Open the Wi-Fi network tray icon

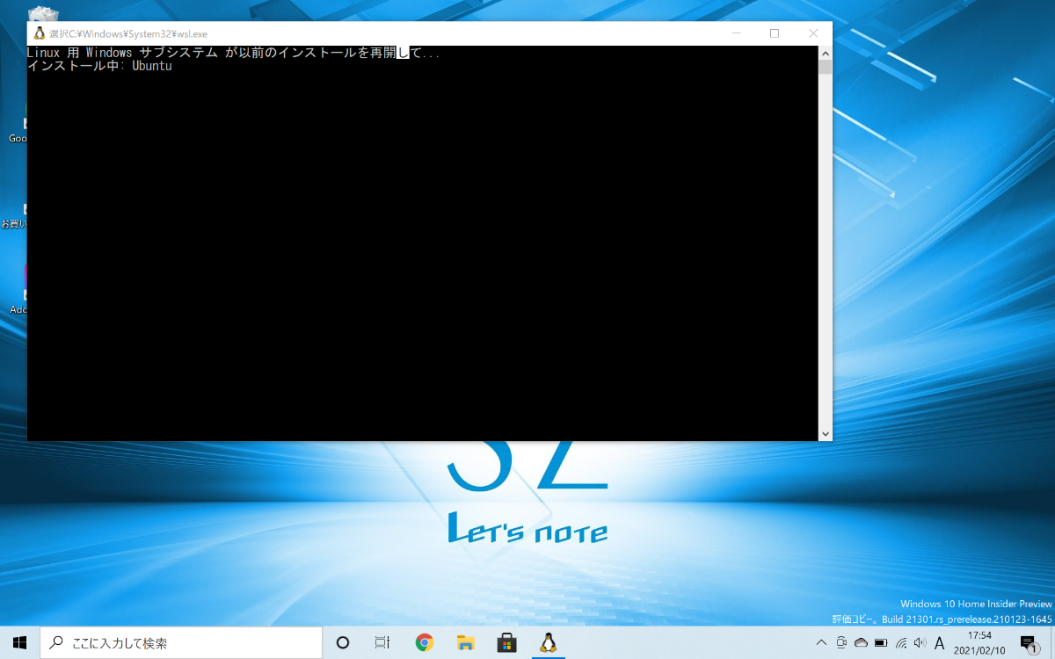(x=900, y=642)
